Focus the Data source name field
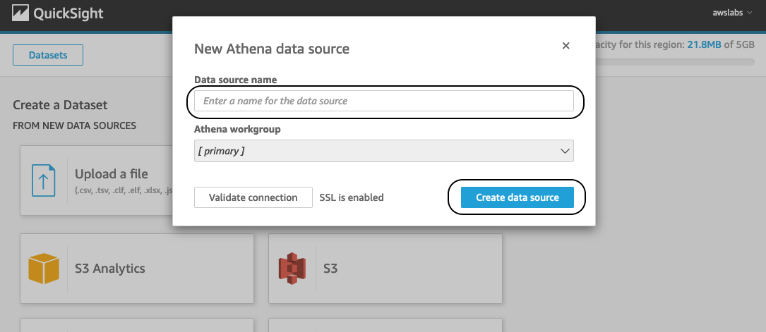Image resolution: width=766 pixels, height=332 pixels. coord(384,101)
